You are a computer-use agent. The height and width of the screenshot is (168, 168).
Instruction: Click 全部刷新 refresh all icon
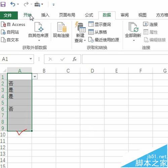click(133, 27)
